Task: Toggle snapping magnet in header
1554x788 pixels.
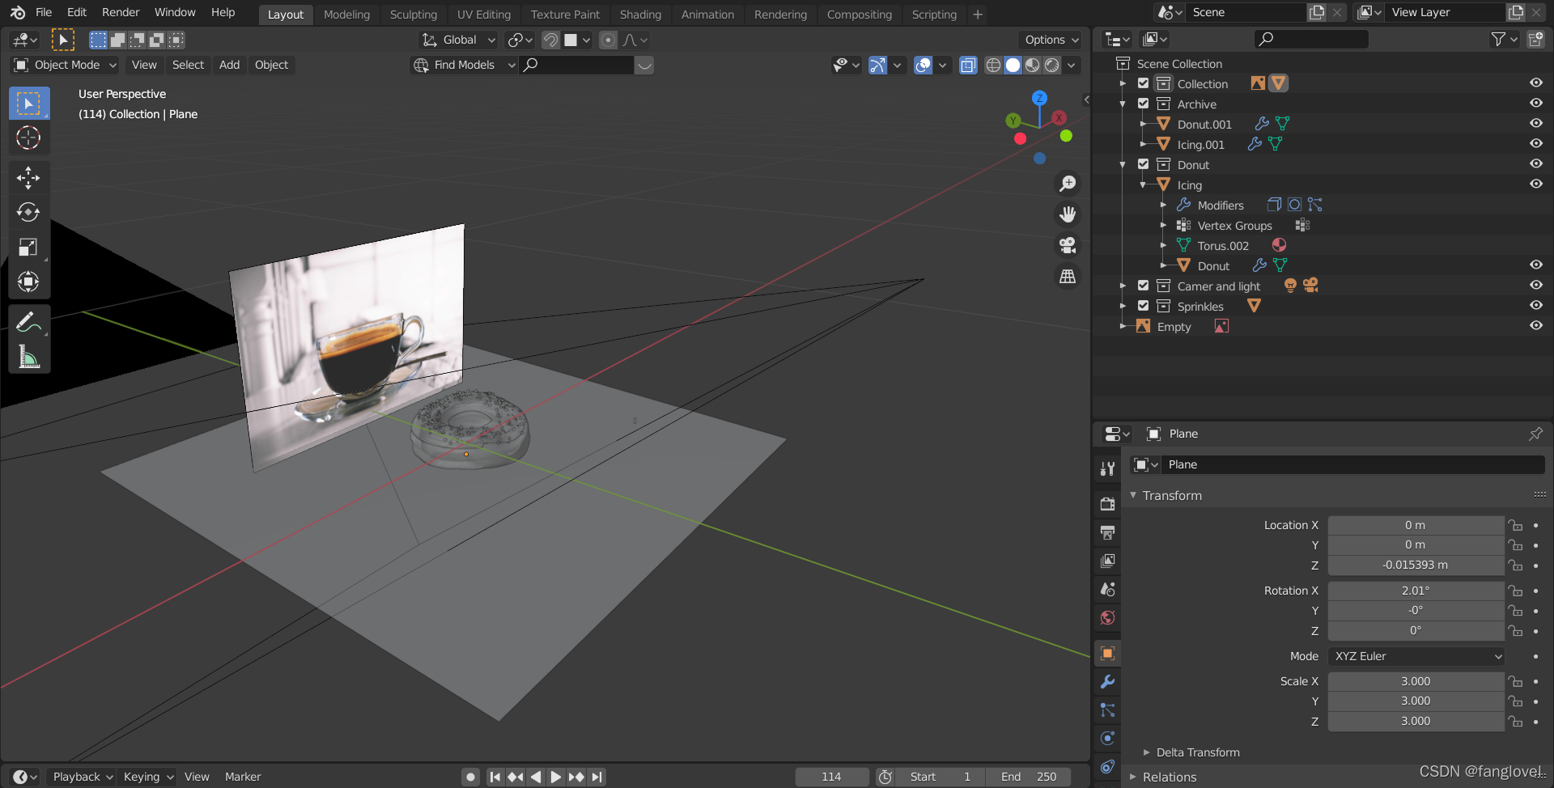Action: point(550,40)
